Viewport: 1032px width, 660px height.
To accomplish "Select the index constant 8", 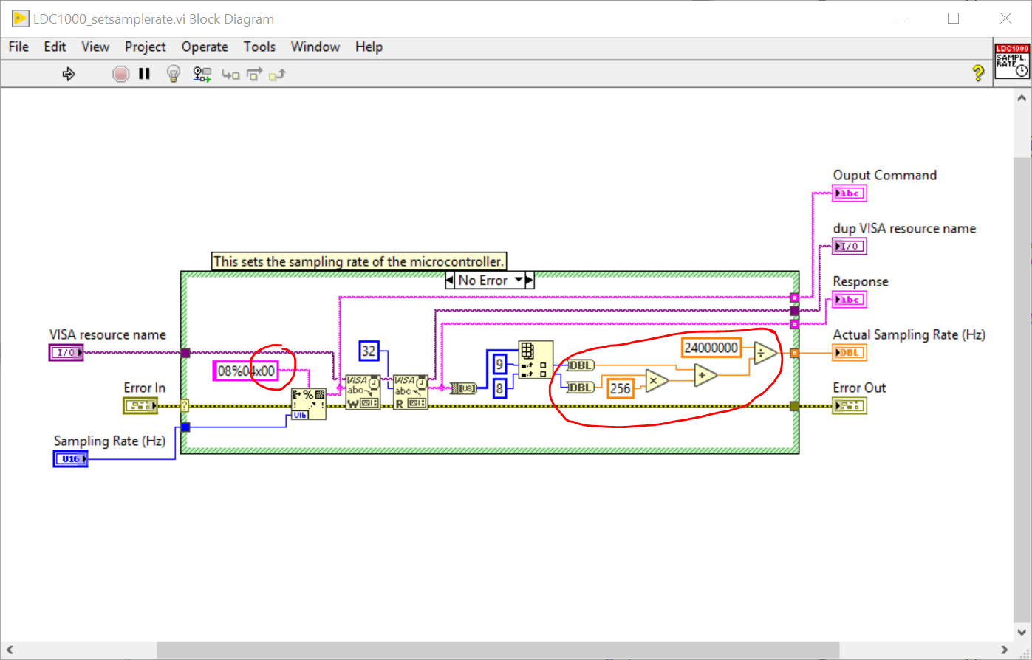I will [x=499, y=388].
